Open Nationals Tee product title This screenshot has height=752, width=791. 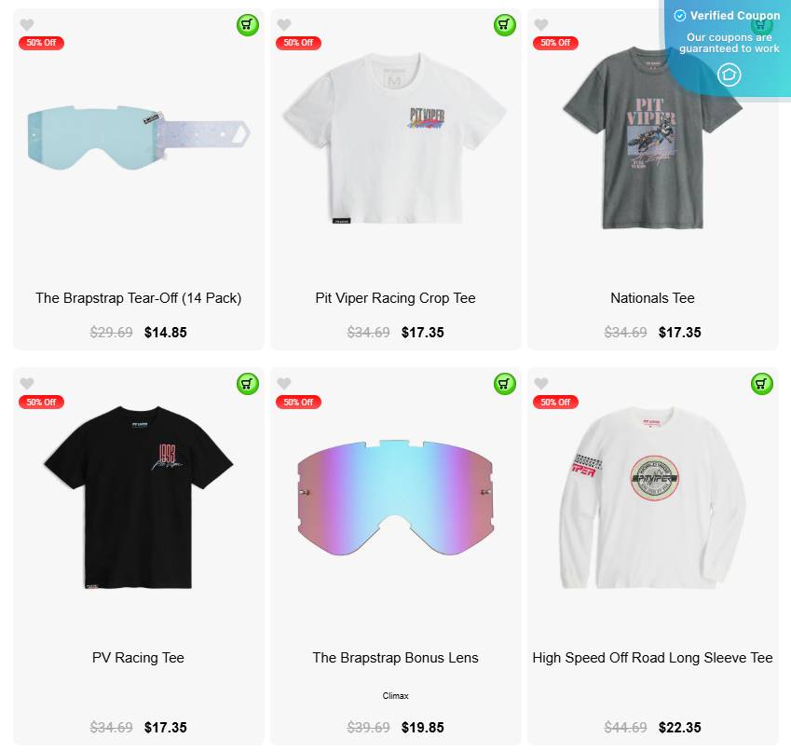tap(652, 298)
